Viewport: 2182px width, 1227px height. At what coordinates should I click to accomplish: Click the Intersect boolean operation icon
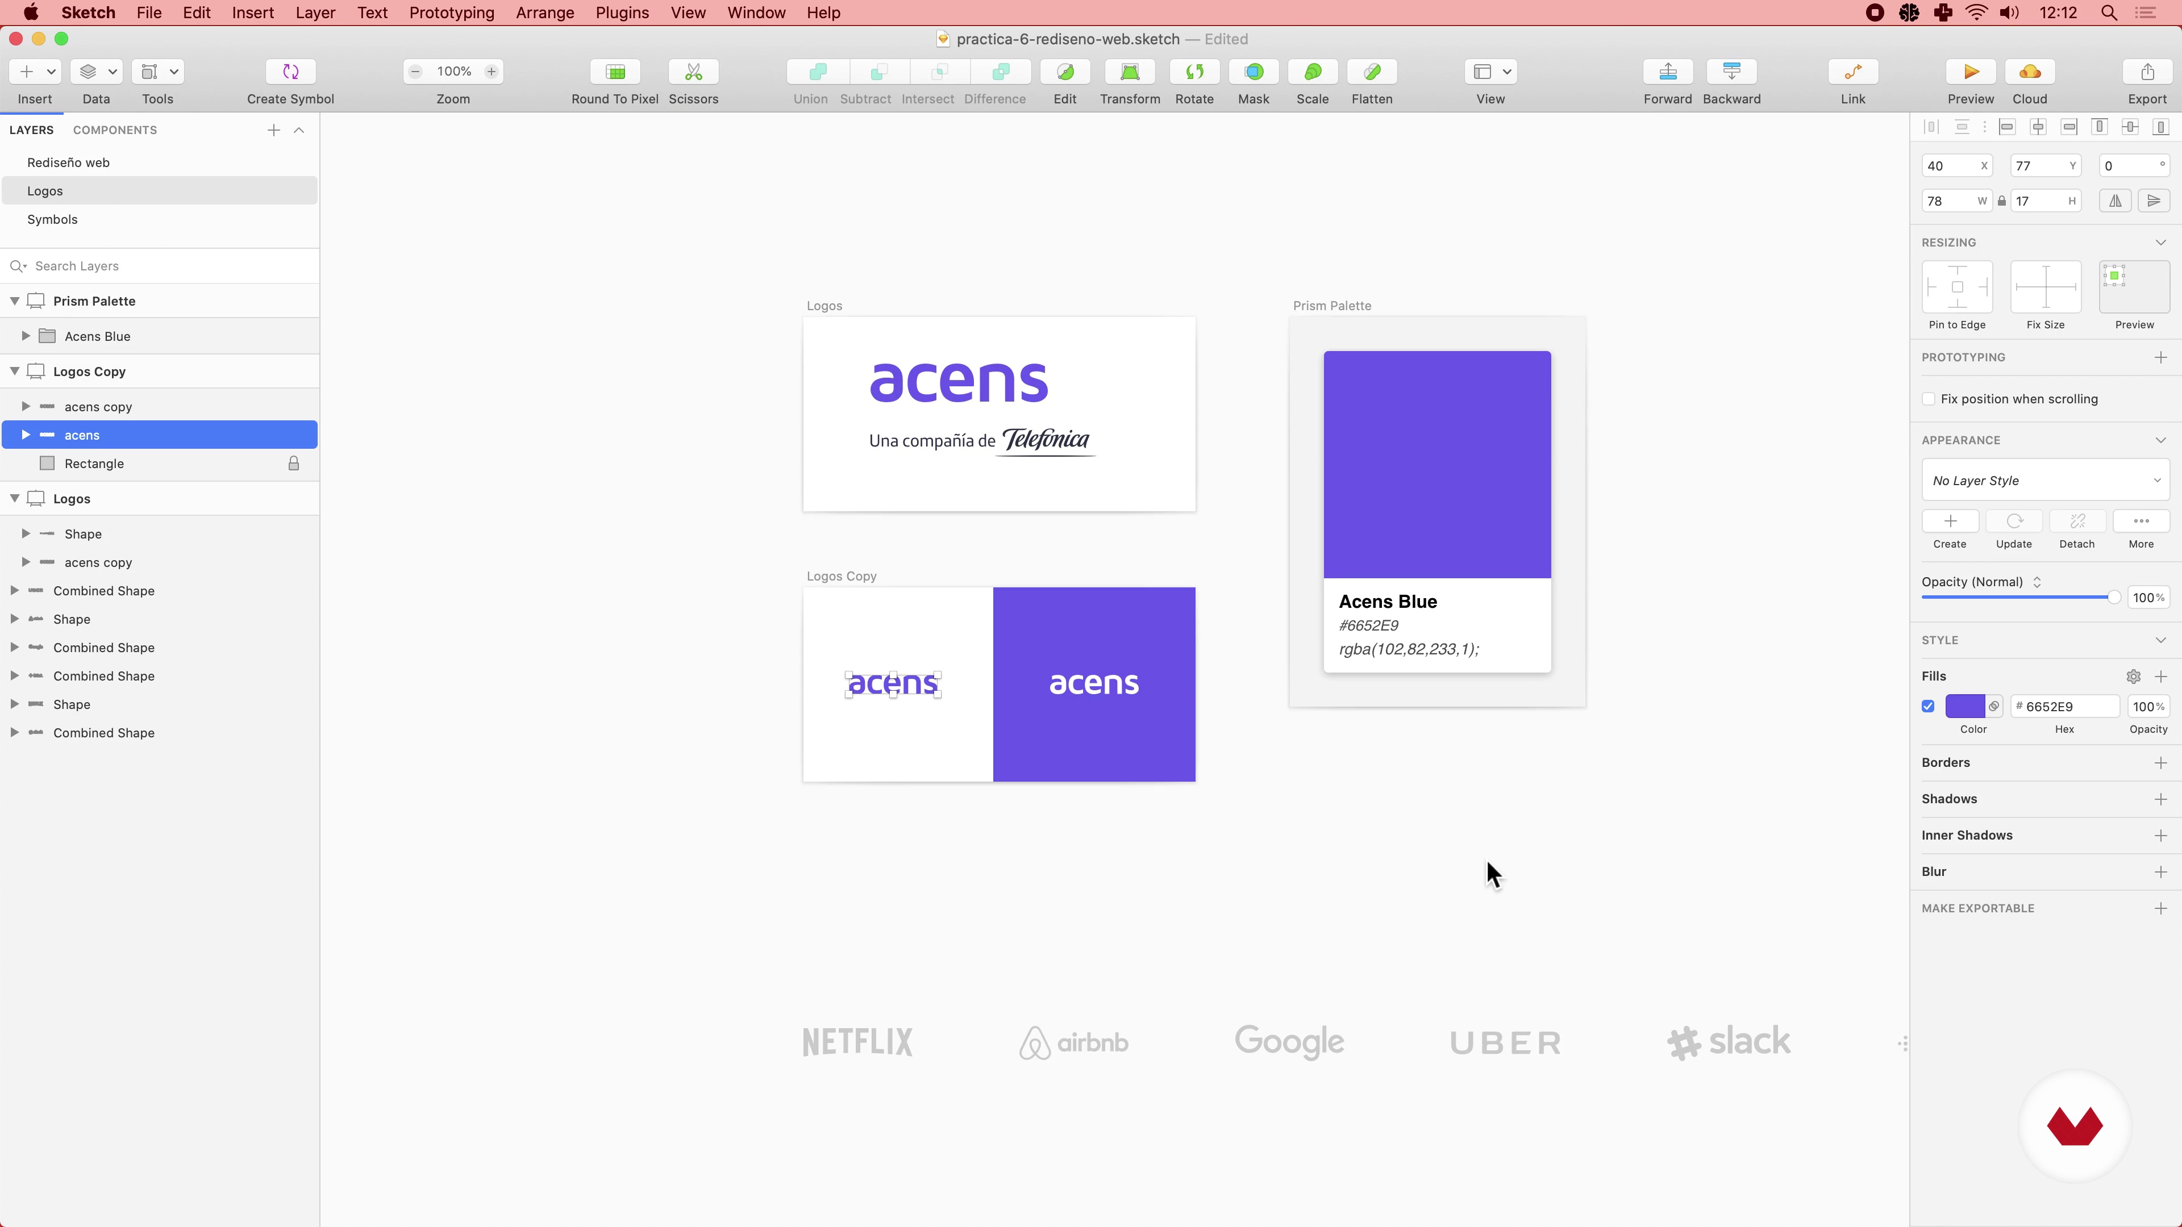coord(939,72)
